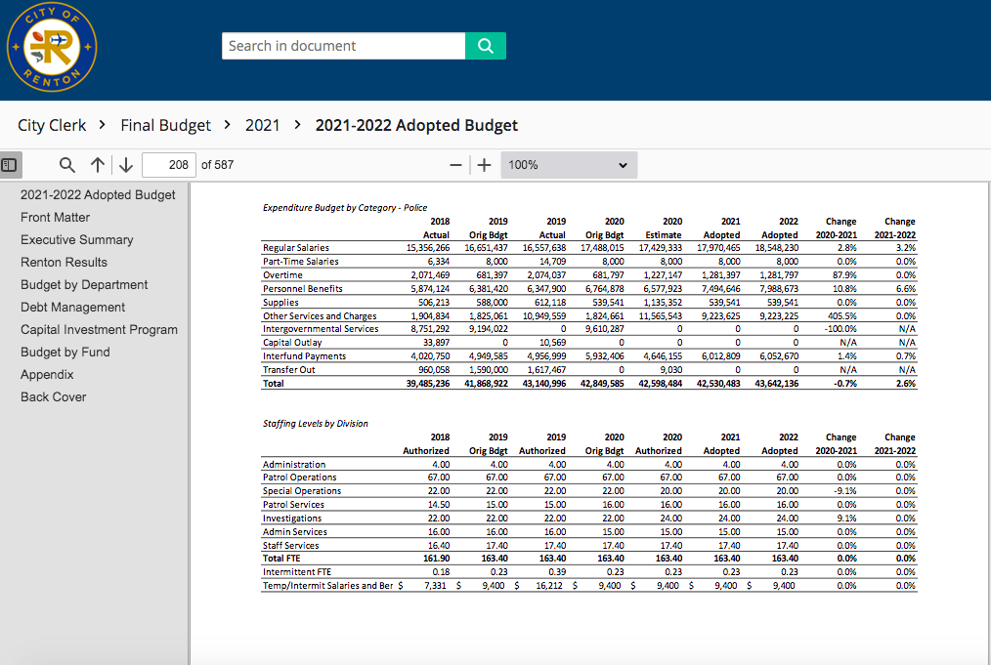Screen dimensions: 991x665
Task: Open the 100% zoom level dropdown
Action: coord(569,165)
